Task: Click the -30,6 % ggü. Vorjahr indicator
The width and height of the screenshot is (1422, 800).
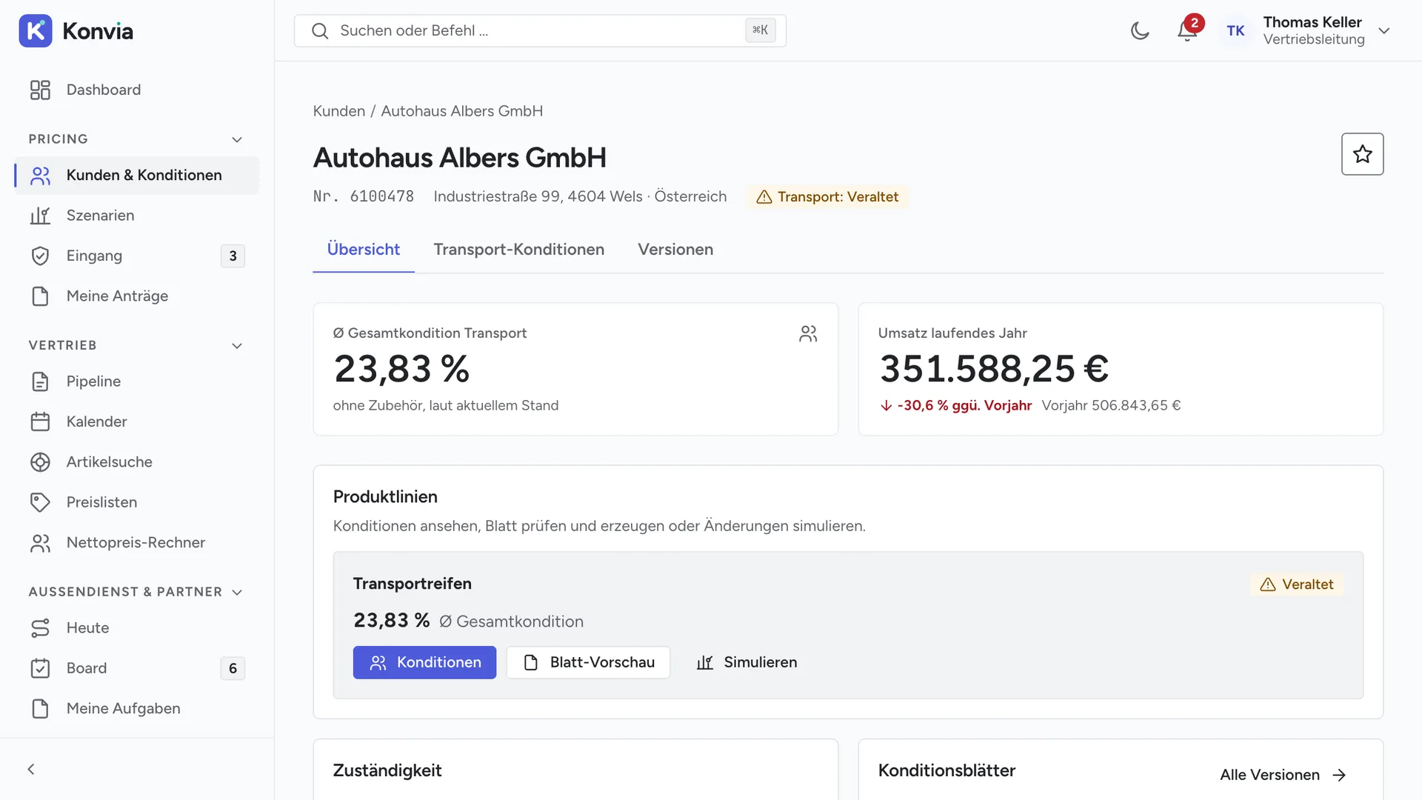Action: coord(955,405)
